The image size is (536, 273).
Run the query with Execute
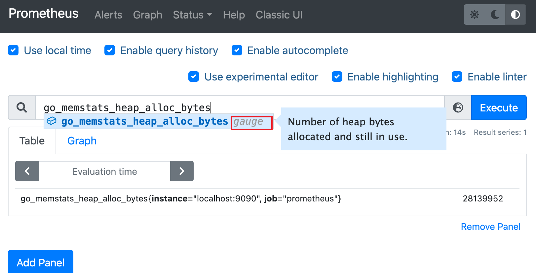498,107
